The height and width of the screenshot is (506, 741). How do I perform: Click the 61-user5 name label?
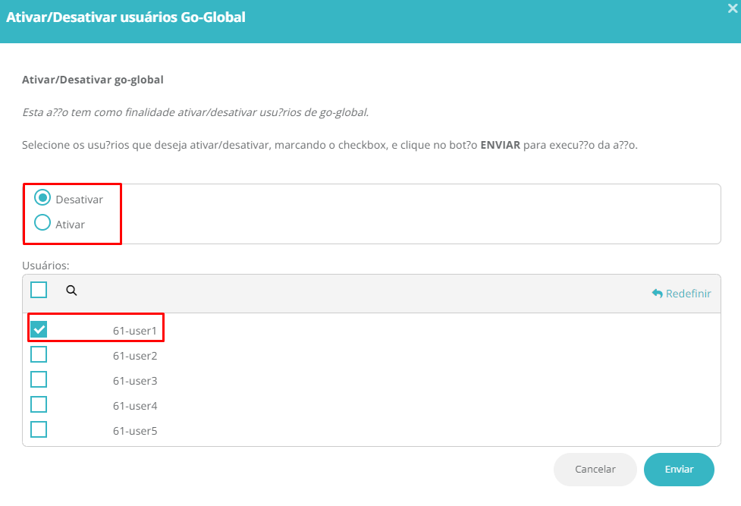[135, 431]
